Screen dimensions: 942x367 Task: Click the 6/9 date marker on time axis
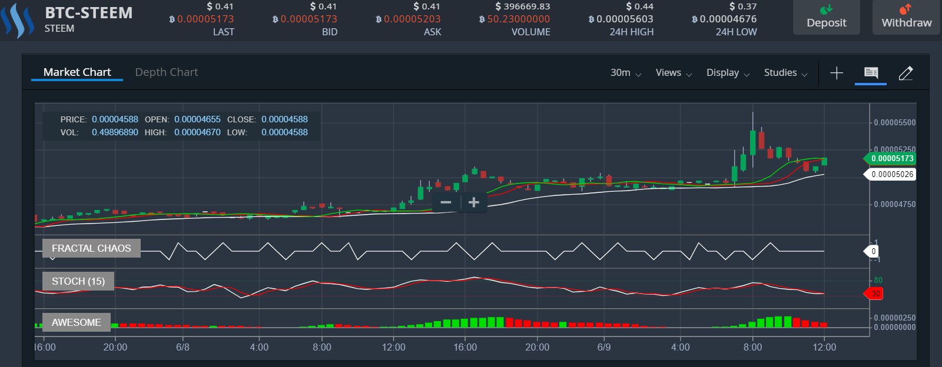(x=604, y=347)
